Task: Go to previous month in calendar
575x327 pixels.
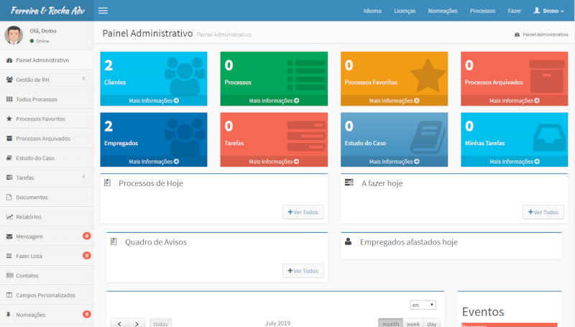Action: coord(119,323)
